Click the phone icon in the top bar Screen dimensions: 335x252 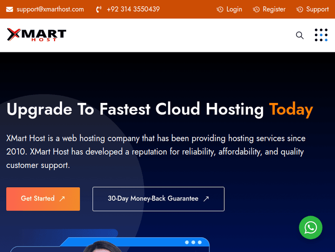[99, 9]
